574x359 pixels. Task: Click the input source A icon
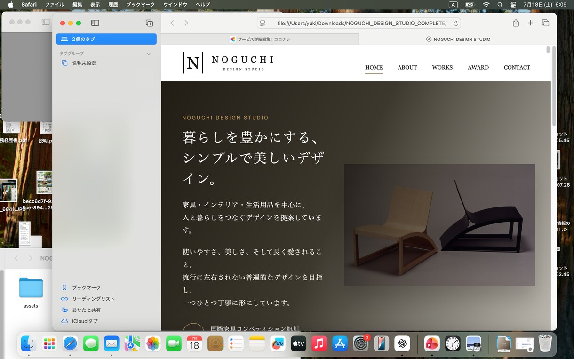(453, 5)
